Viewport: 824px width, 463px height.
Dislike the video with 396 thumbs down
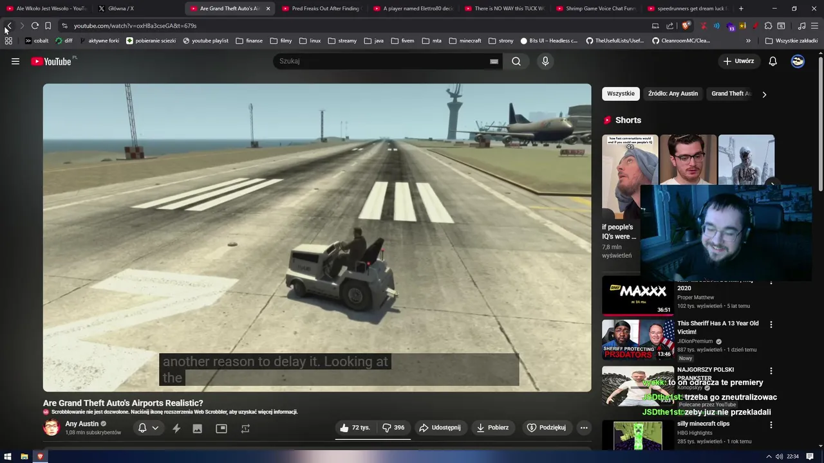393,428
